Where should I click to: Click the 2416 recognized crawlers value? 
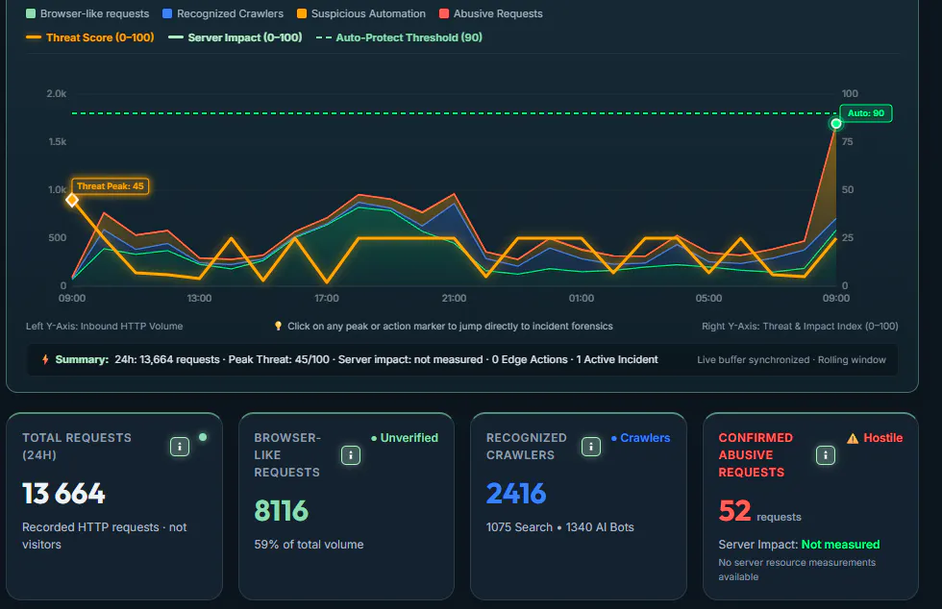[516, 494]
